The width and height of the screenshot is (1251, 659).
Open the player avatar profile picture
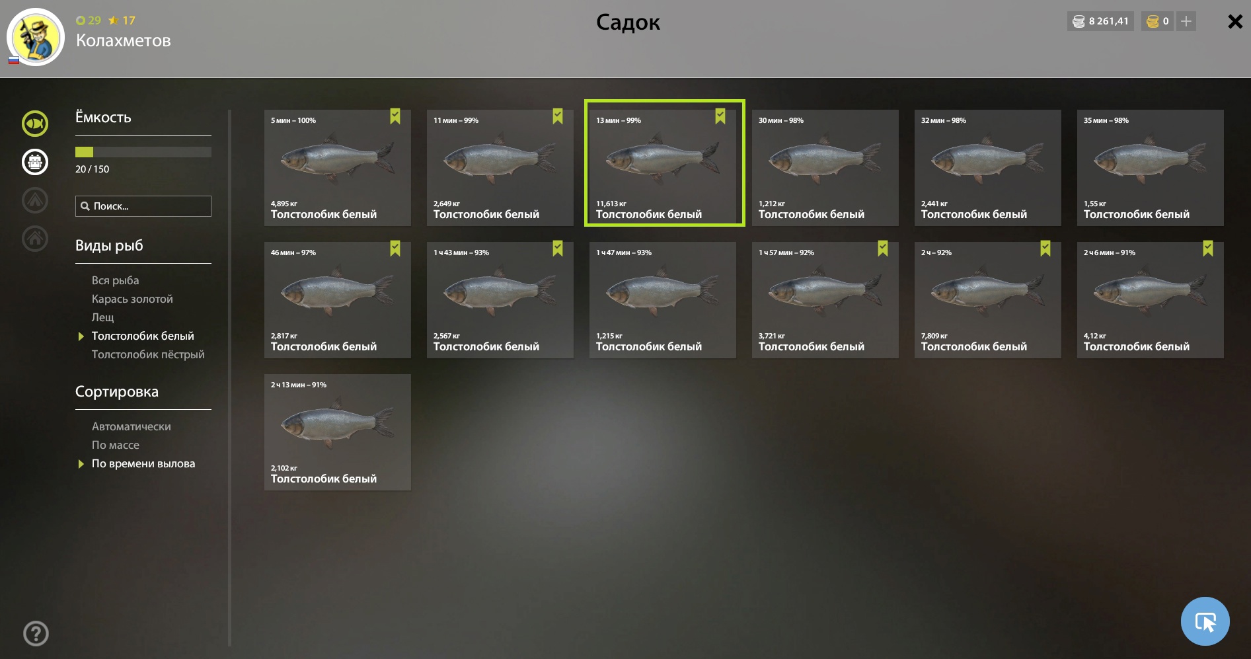coord(36,37)
